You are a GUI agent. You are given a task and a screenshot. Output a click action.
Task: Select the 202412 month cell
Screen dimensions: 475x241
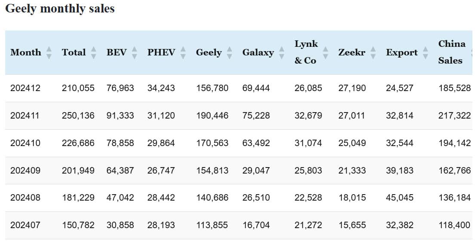[25, 88]
